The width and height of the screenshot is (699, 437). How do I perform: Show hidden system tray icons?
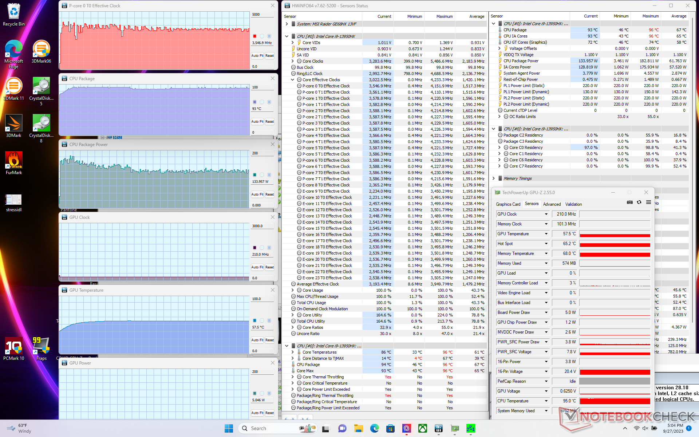[x=625, y=429]
